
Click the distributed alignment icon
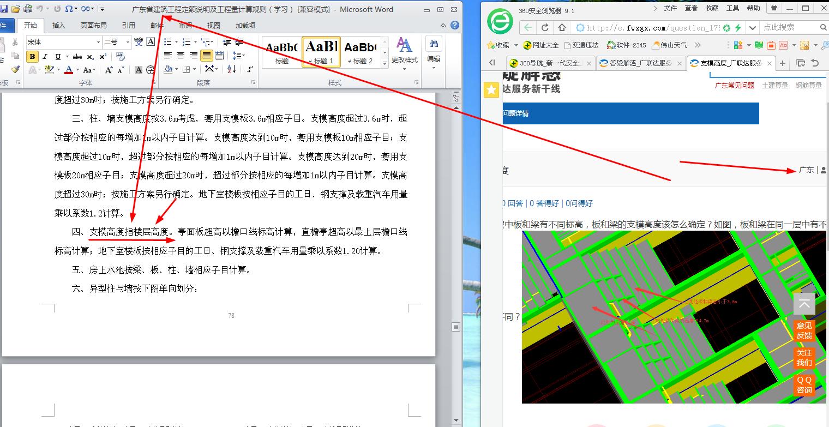pos(219,56)
